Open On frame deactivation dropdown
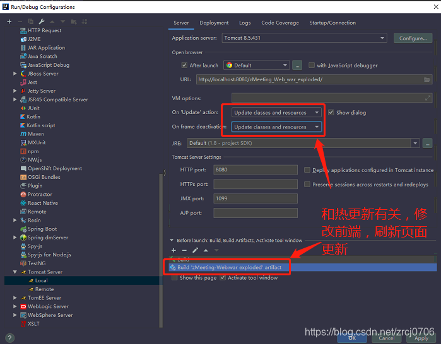The width and height of the screenshot is (441, 344). coord(276,127)
